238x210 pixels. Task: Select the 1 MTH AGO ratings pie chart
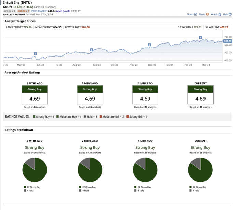(145, 170)
